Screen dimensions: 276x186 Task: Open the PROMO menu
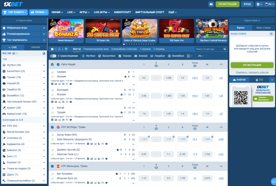(x=39, y=12)
